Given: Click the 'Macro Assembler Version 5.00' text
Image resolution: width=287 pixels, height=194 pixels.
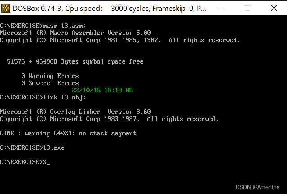Looking at the screenshot, I should [101, 33].
